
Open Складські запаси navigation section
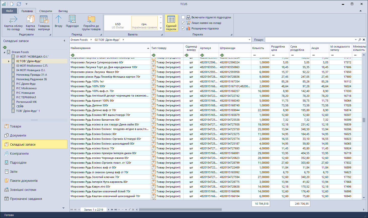tap(34, 145)
